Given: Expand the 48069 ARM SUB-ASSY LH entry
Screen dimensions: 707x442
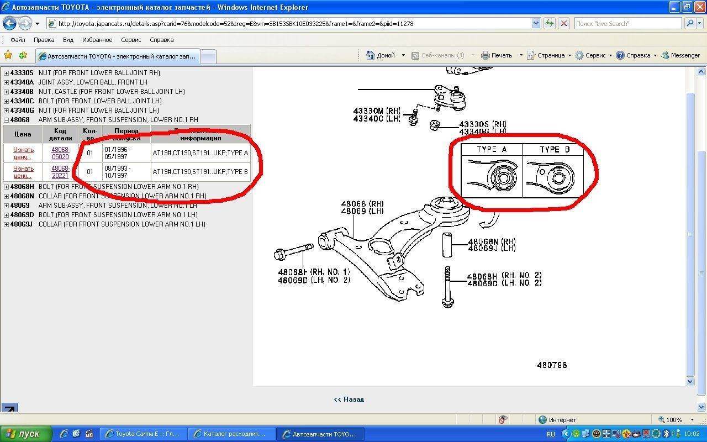Looking at the screenshot, I should click(7, 206).
